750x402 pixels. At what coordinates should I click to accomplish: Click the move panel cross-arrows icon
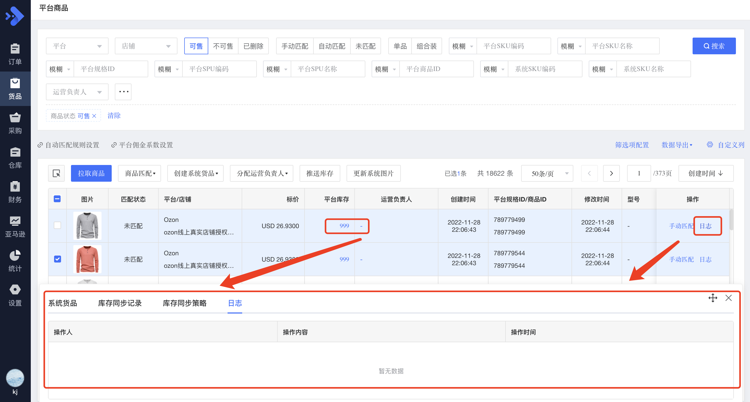click(x=713, y=298)
